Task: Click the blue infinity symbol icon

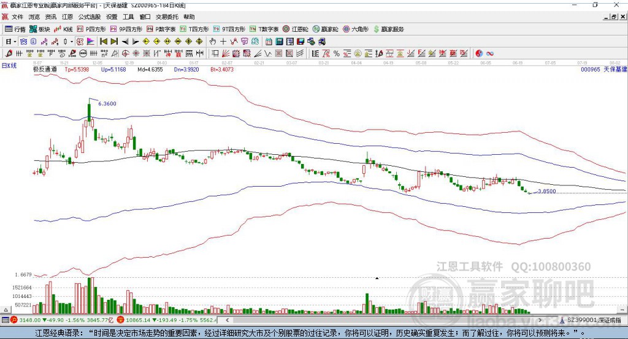Action: (489, 54)
